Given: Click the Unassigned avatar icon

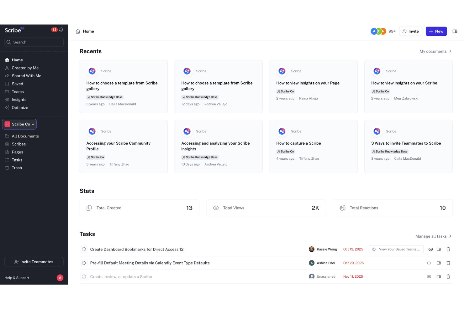Looking at the screenshot, I should (312, 276).
